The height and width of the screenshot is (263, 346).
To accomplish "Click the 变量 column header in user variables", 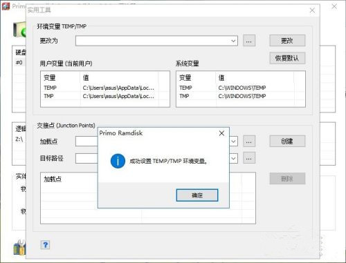I will (x=61, y=78).
